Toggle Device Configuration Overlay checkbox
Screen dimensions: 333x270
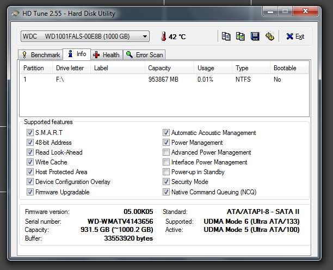coord(30,182)
